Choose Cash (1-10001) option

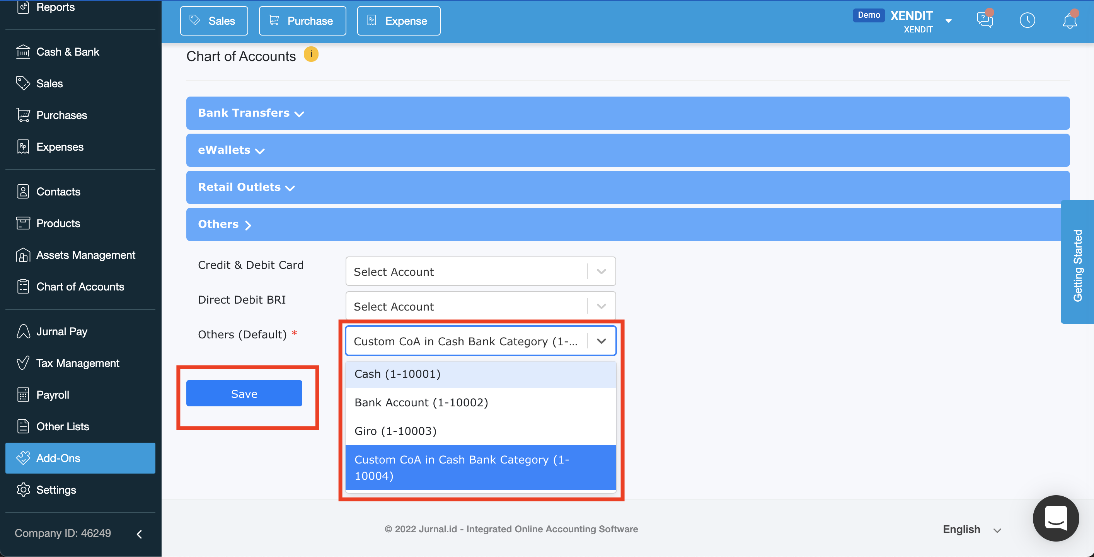point(481,374)
